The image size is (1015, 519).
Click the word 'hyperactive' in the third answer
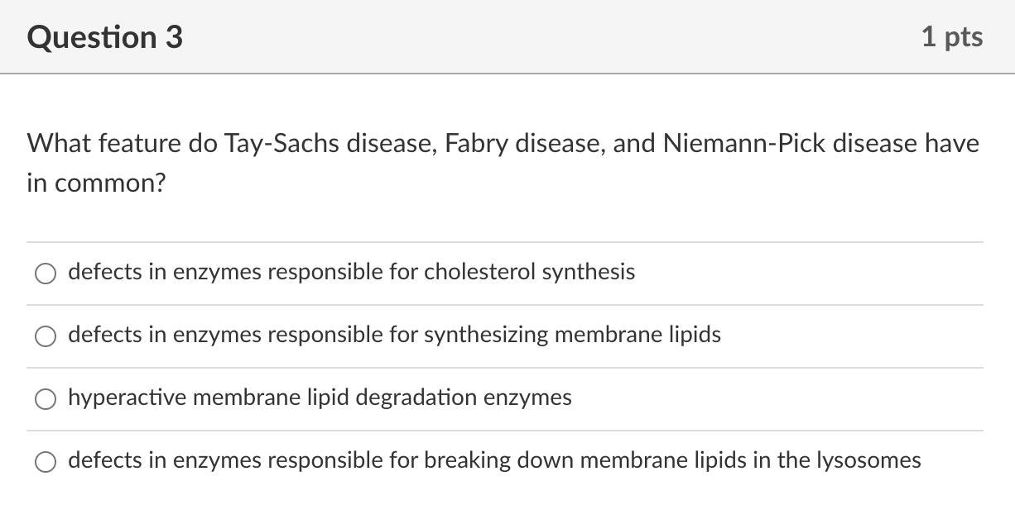pos(117,398)
